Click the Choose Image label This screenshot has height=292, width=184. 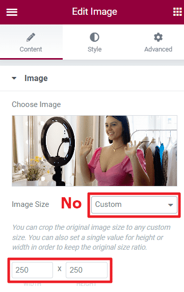[x=36, y=104]
